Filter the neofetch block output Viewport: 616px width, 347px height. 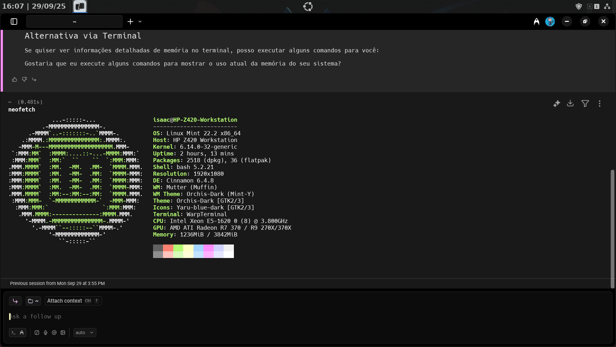(585, 103)
